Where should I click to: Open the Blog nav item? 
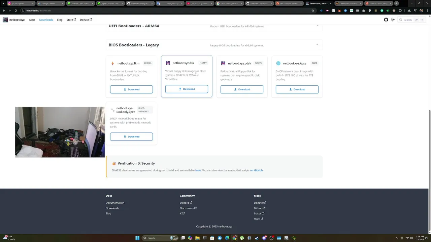point(60,20)
